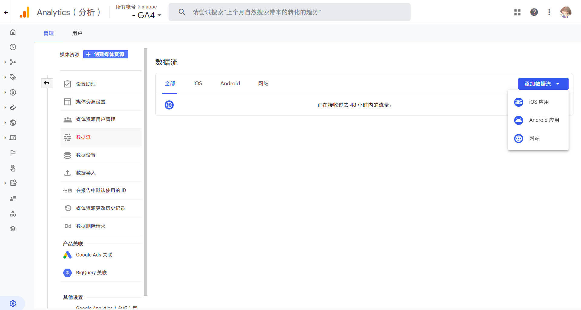Click the 添加数据流 dropdown button
The width and height of the screenshot is (581, 310).
(x=543, y=84)
